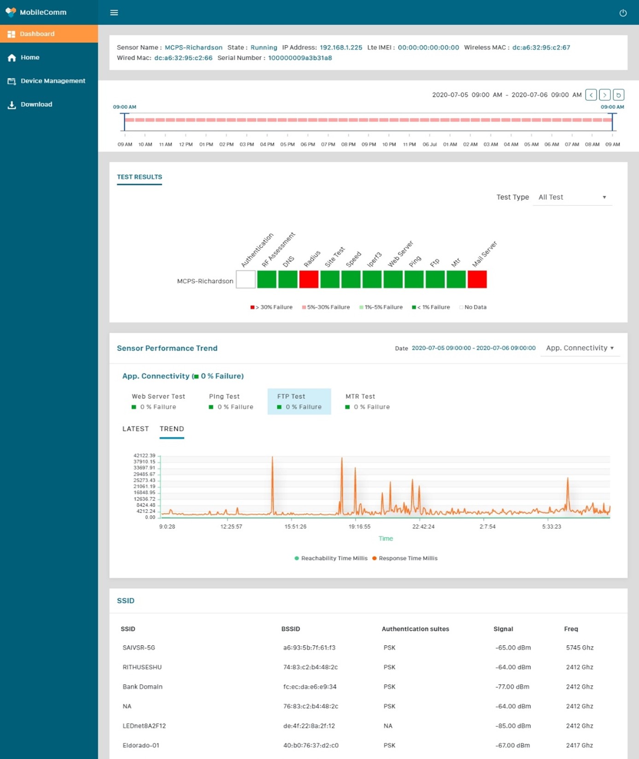Open Home from the sidebar
The height and width of the screenshot is (759, 639).
(30, 58)
